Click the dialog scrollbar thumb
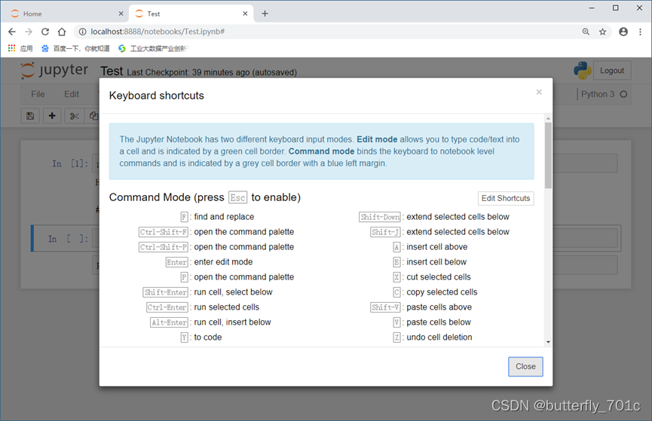 [x=548, y=155]
